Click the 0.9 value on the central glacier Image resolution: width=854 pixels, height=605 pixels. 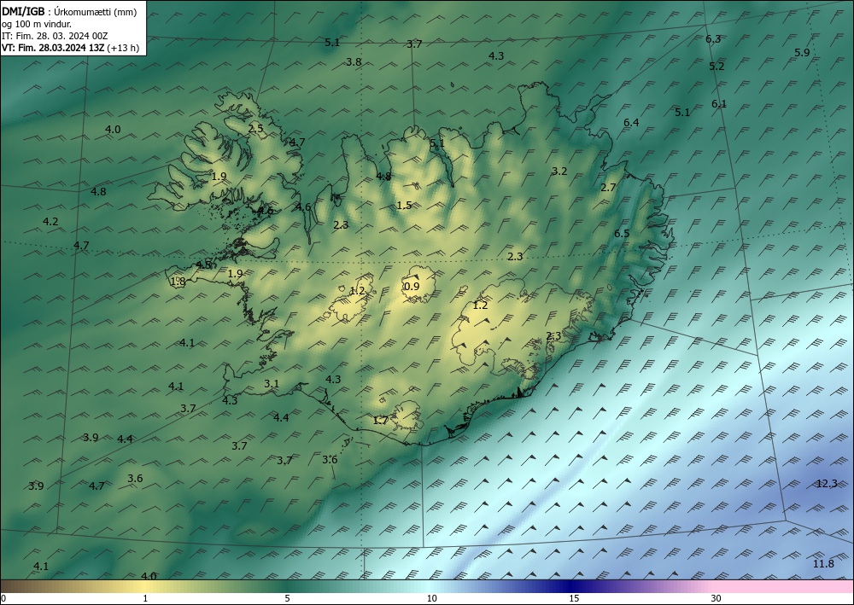click(x=412, y=287)
